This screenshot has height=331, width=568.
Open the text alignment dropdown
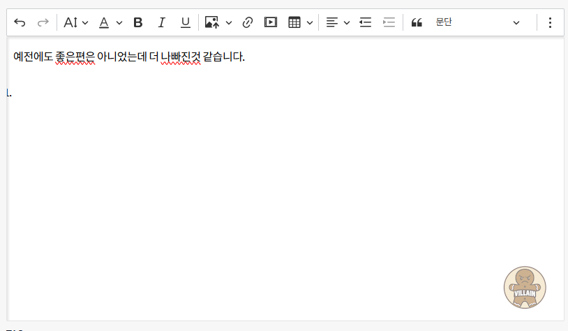(x=338, y=23)
